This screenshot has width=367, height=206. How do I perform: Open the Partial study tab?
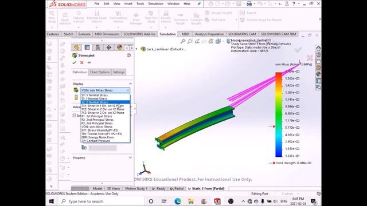click(x=177, y=188)
